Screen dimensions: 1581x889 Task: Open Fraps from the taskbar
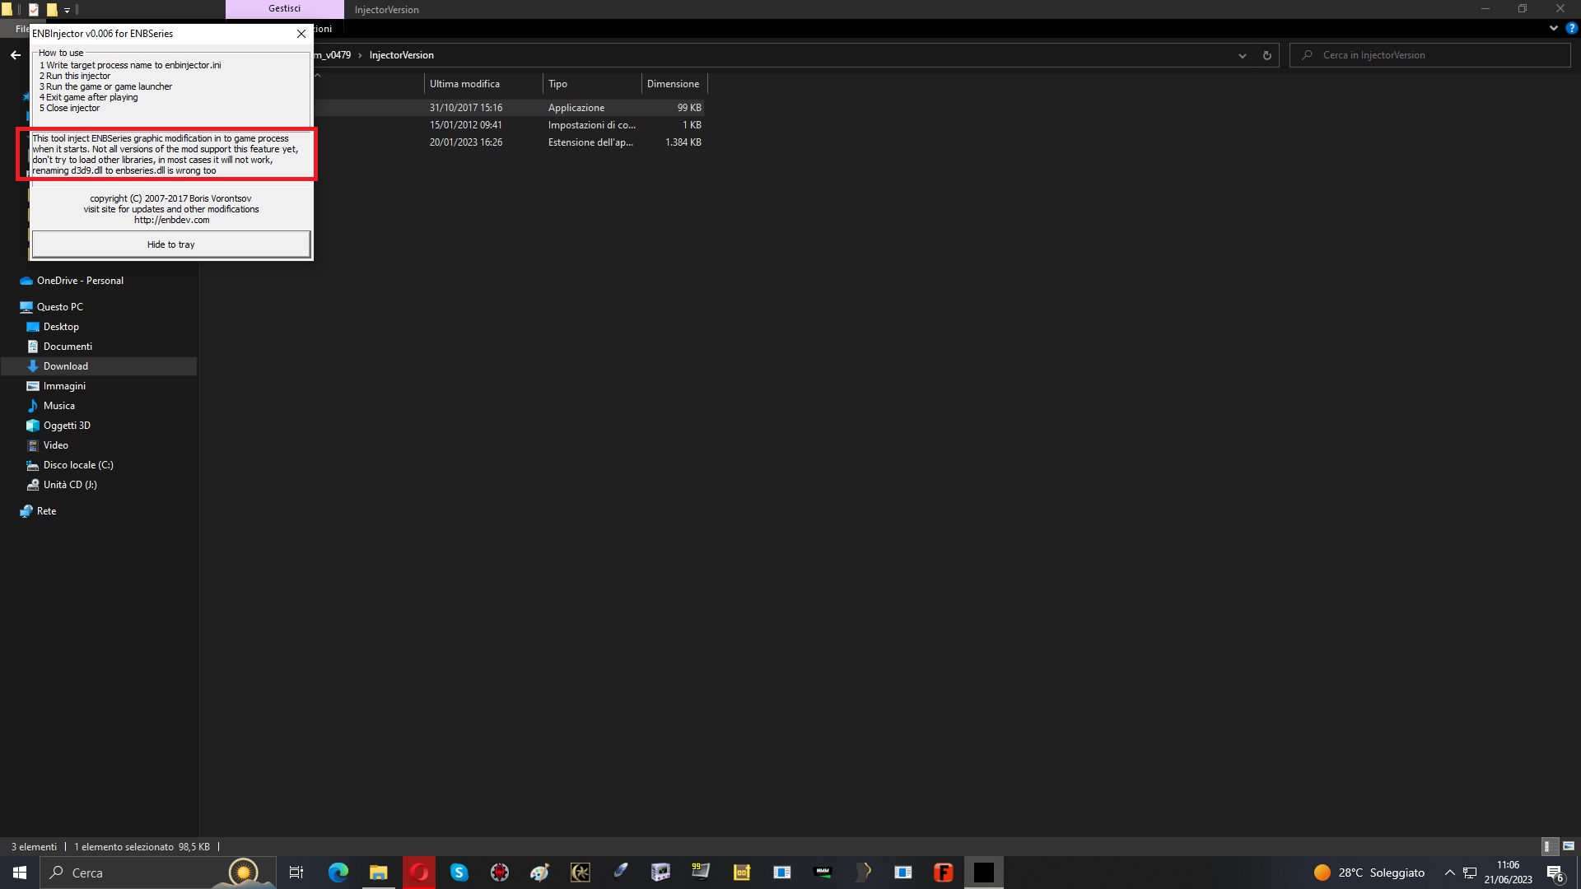click(944, 872)
